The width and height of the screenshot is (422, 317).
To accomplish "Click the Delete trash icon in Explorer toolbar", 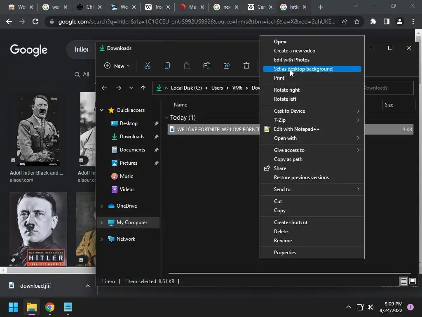I will (x=246, y=66).
